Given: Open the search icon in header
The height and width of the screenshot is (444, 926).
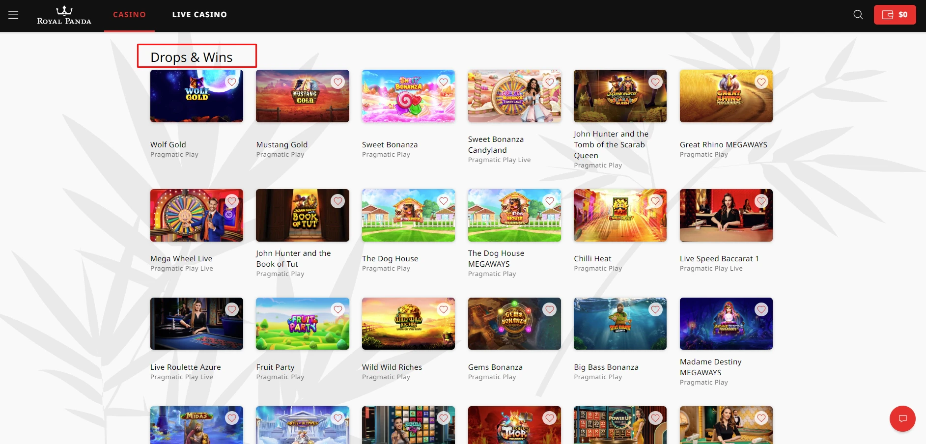Looking at the screenshot, I should (858, 15).
